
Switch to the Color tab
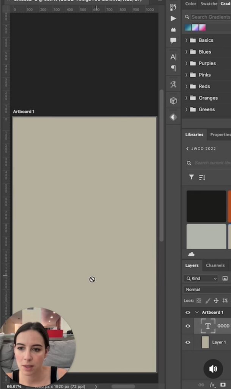click(191, 4)
